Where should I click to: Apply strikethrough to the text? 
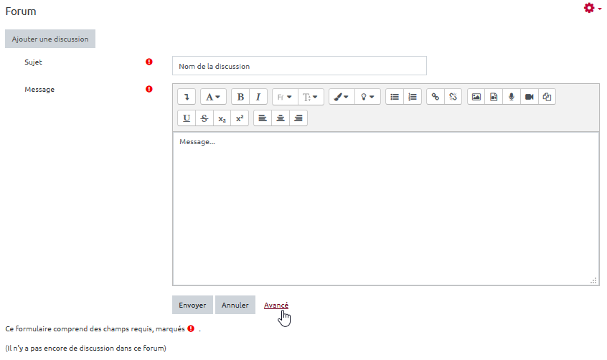pos(204,118)
